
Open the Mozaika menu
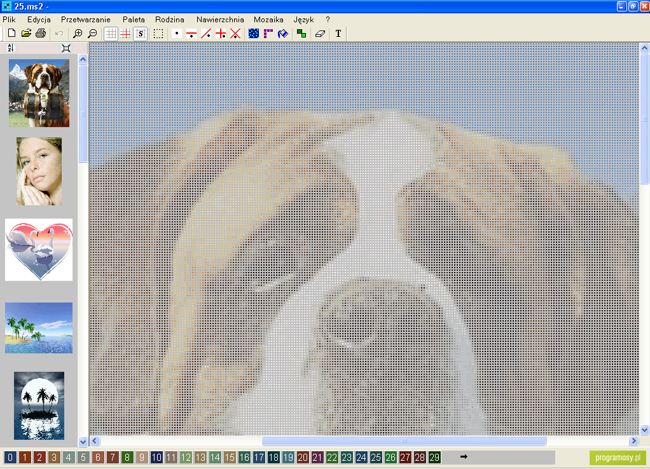click(268, 20)
